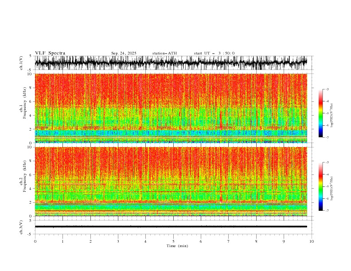Click the time axis tick label 8
The height and width of the screenshot is (271, 351).
point(256,241)
